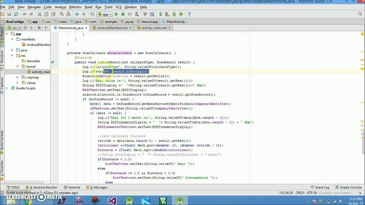Image resolution: width=365 pixels, height=205 pixels.
Task: Click the Back navigation arrow icon
Action: 77,14
